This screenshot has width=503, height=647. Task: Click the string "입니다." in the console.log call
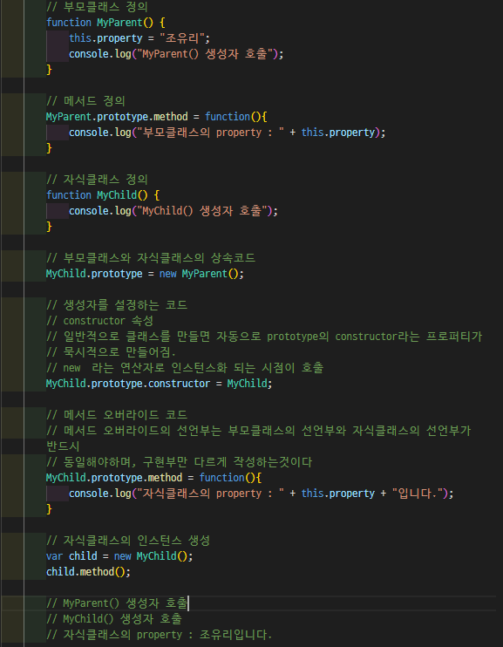(x=417, y=493)
